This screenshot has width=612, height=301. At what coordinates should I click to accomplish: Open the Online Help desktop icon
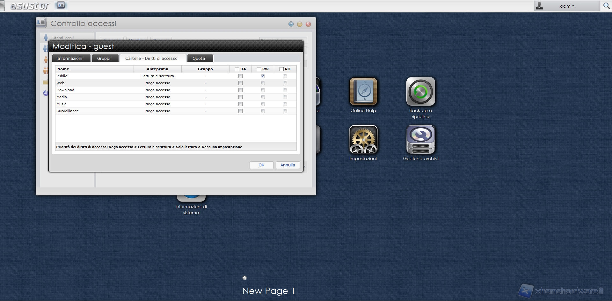pyautogui.click(x=363, y=92)
